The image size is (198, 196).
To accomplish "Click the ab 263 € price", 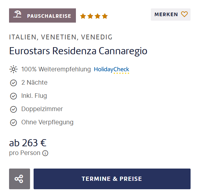I will [x=28, y=143].
